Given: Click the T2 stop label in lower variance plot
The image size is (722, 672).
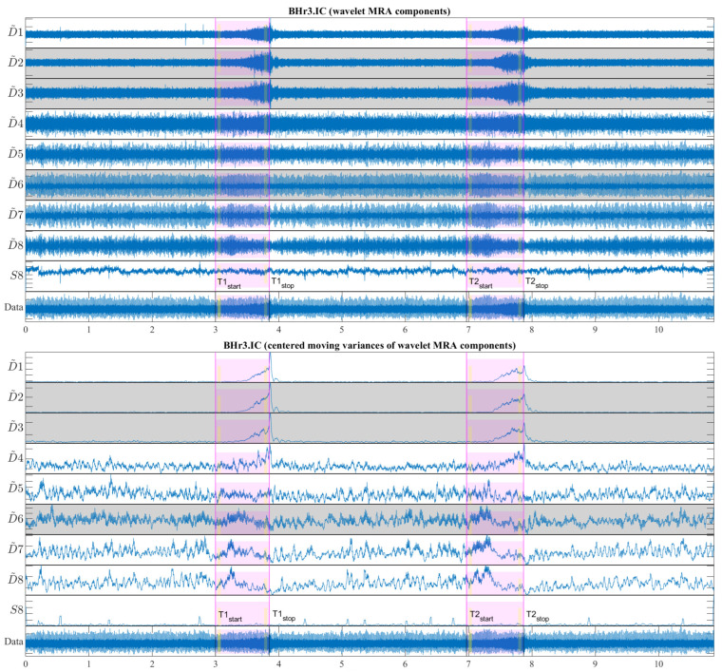Looking at the screenshot, I should 538,615.
